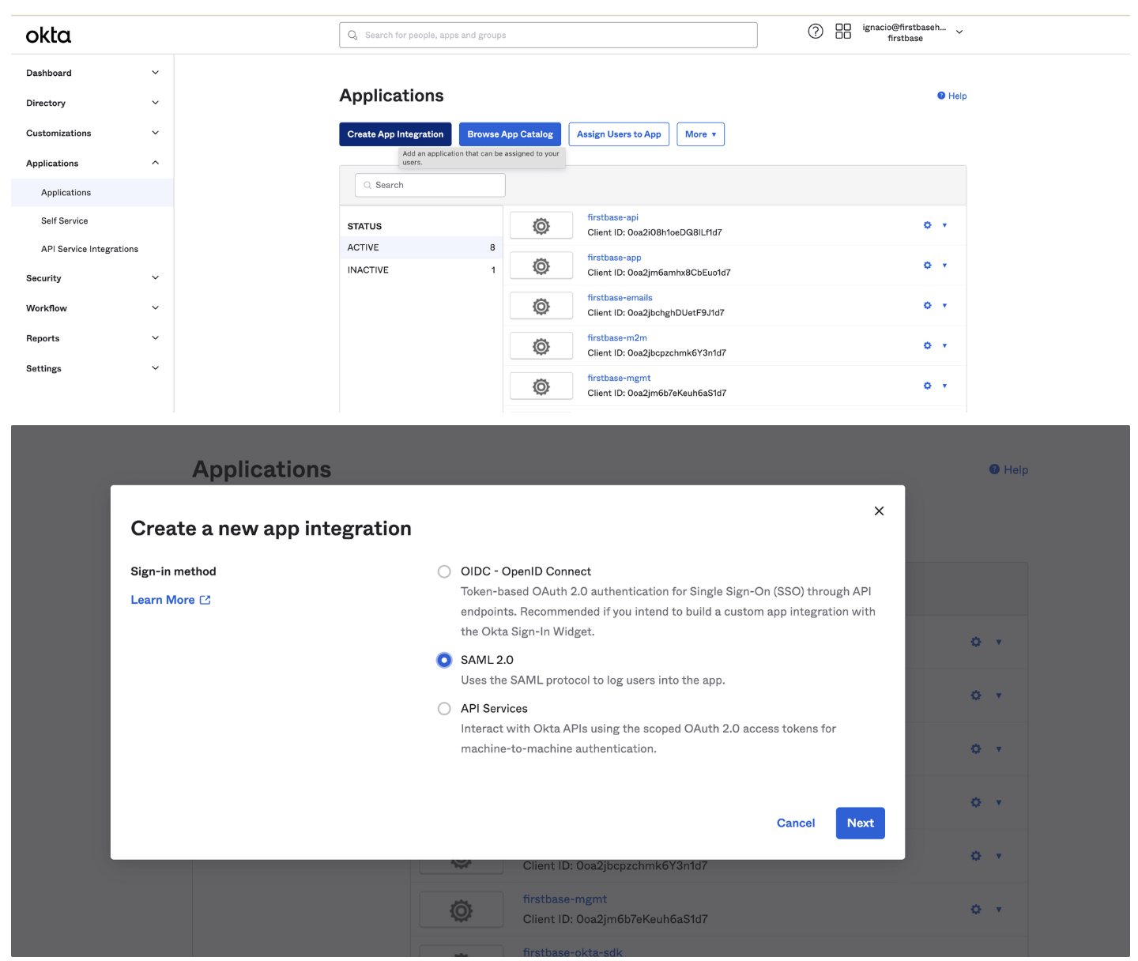Open the firstbase-mgmt application link
This screenshot has height=961, width=1138.
pyautogui.click(x=619, y=379)
